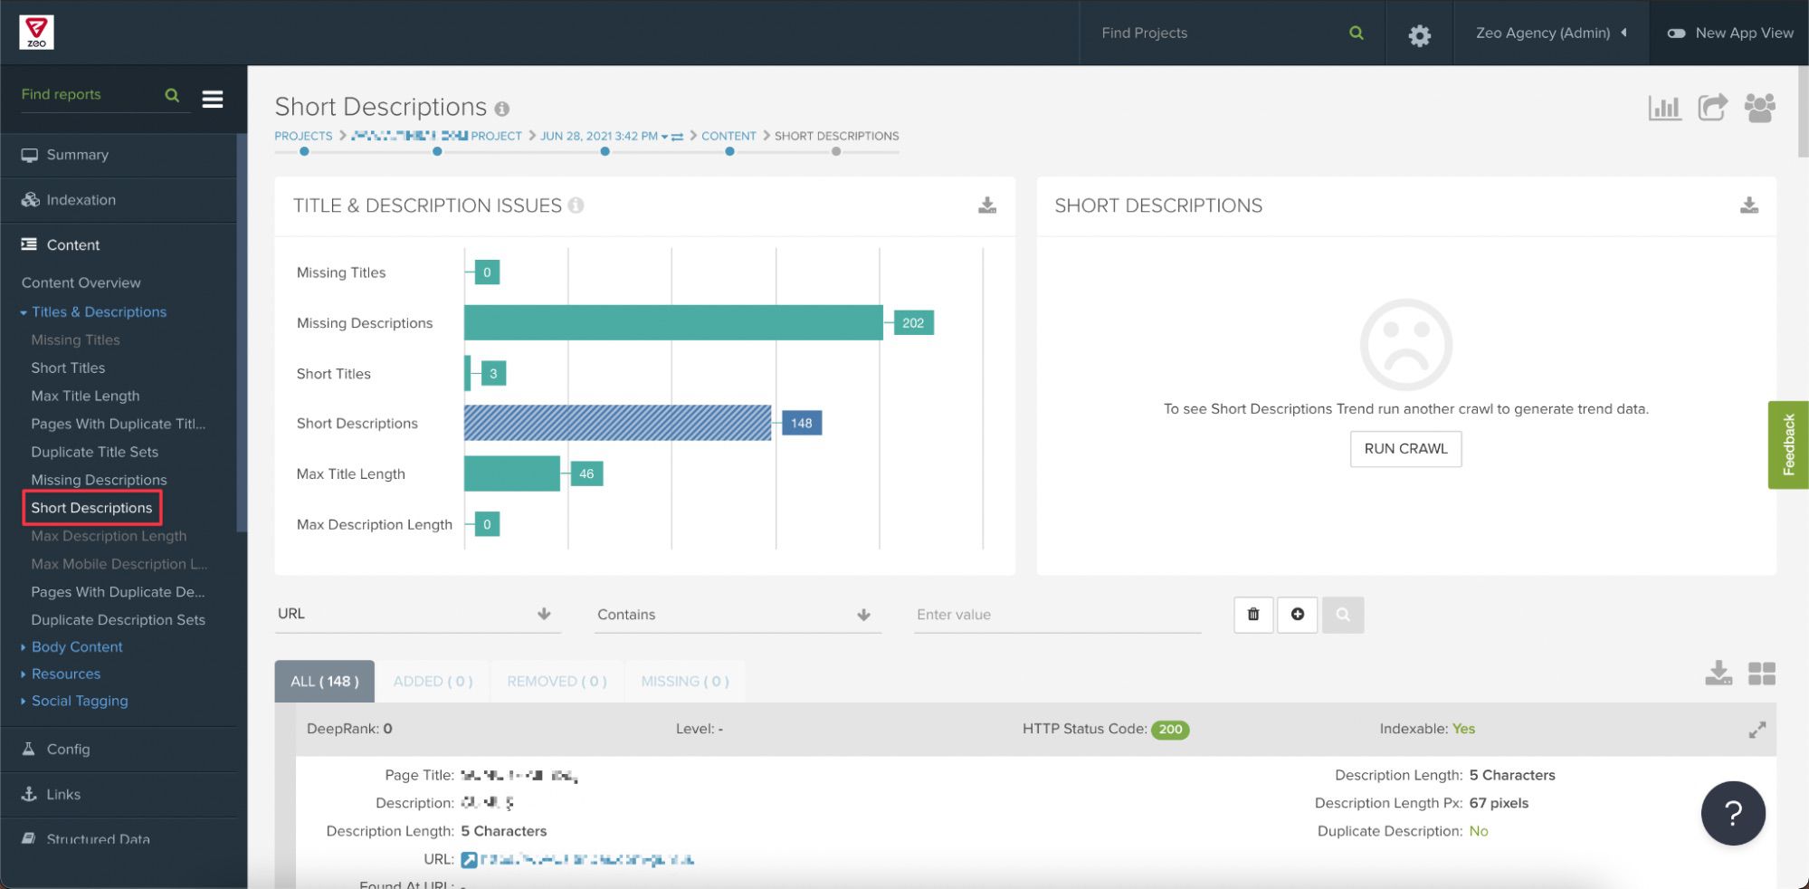The height and width of the screenshot is (889, 1809).
Task: Click the info icon beside Short Descriptions heading
Action: (x=502, y=109)
